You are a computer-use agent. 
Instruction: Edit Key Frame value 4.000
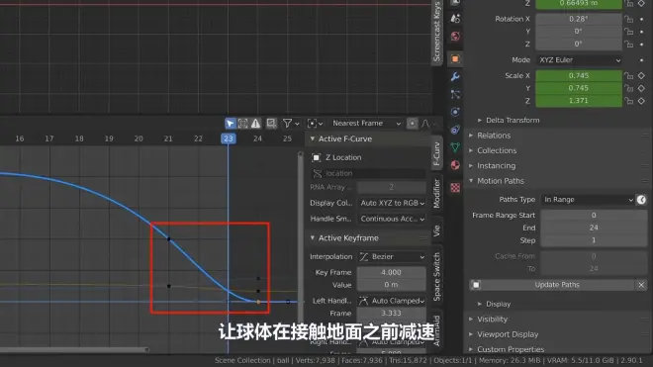(392, 272)
